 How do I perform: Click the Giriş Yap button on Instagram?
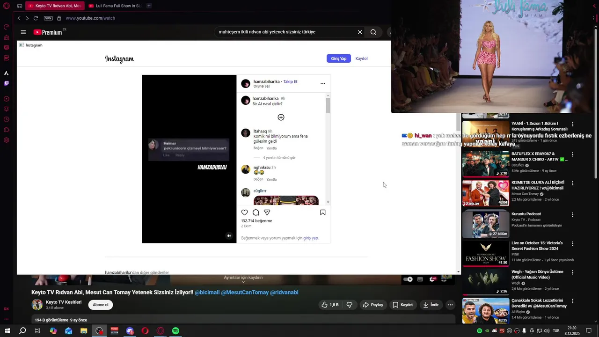338,59
